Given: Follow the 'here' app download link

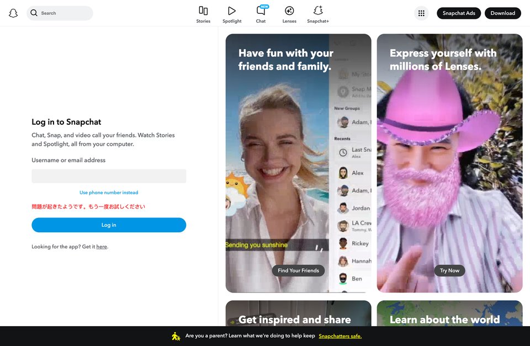Looking at the screenshot, I should [x=102, y=247].
